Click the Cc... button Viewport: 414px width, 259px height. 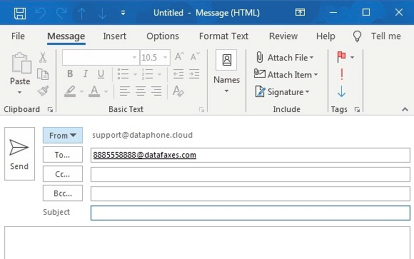click(63, 174)
